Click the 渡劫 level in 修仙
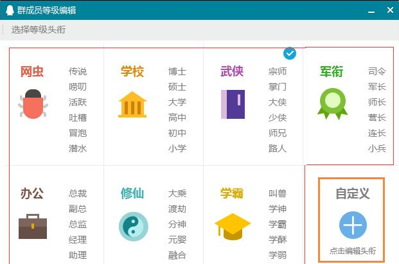The height and width of the screenshot is (264, 399). click(x=177, y=209)
